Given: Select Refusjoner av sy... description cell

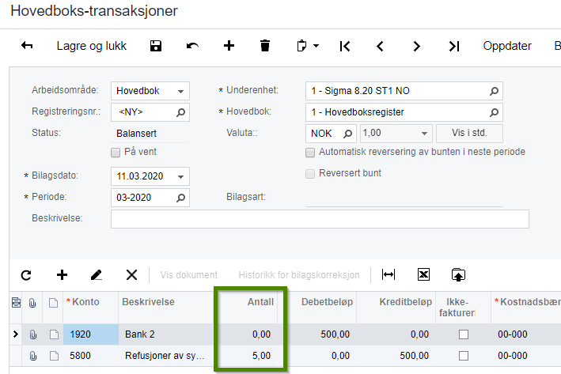Looking at the screenshot, I should coord(166,356).
